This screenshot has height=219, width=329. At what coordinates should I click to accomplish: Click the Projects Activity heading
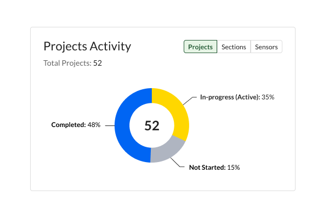(87, 47)
